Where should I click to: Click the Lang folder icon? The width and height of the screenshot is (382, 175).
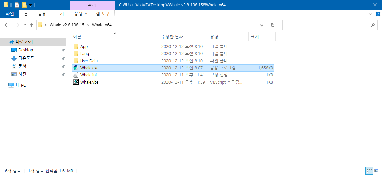point(76,53)
